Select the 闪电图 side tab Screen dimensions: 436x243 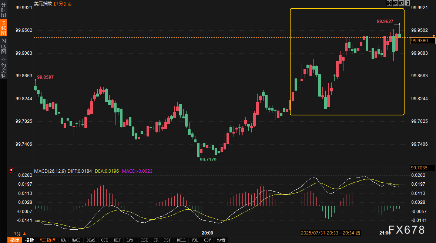coord(3,46)
